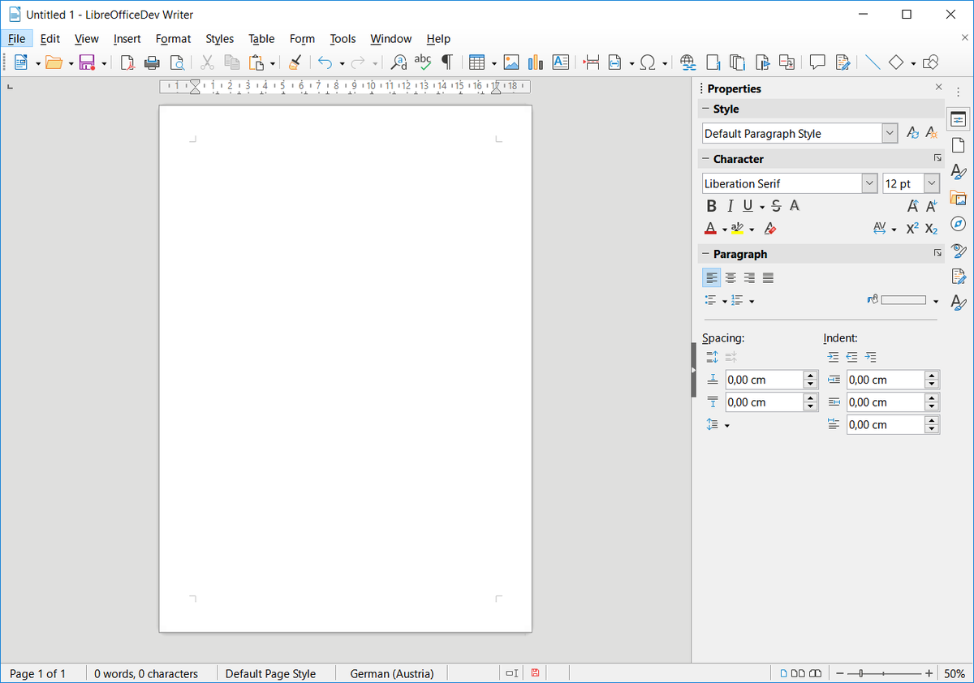Screen dimensions: 974x683
Task: Toggle Bold in the sidebar
Action: click(712, 206)
